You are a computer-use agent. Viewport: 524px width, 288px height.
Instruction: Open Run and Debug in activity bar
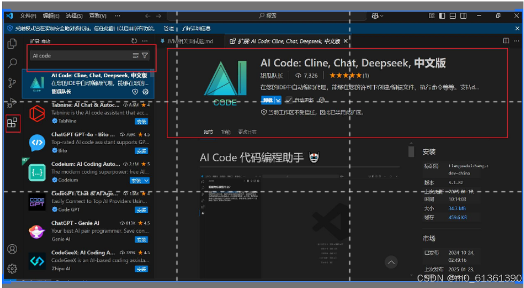click(x=12, y=102)
